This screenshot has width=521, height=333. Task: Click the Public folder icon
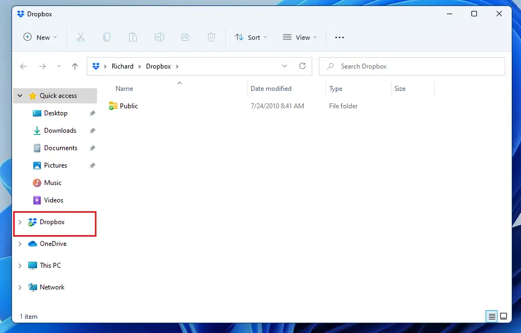pos(113,106)
